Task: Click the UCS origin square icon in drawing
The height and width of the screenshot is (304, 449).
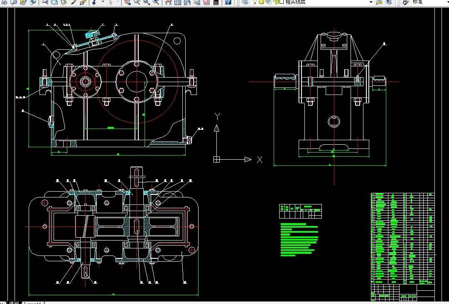Action: coord(216,159)
